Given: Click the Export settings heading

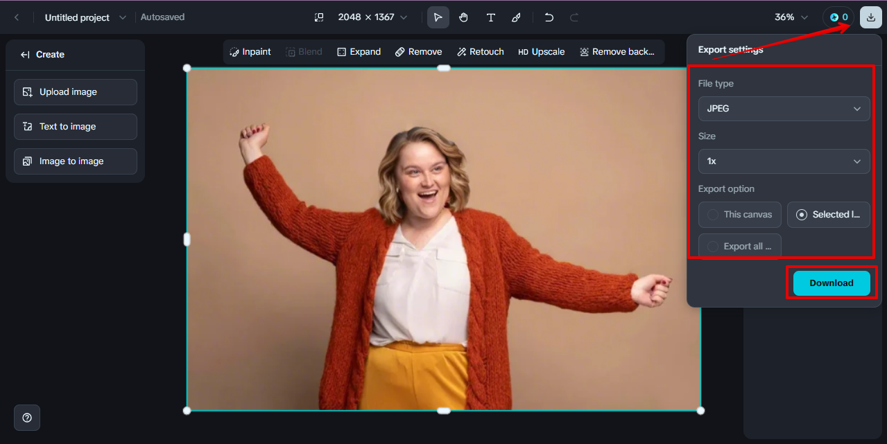Looking at the screenshot, I should pyautogui.click(x=730, y=50).
